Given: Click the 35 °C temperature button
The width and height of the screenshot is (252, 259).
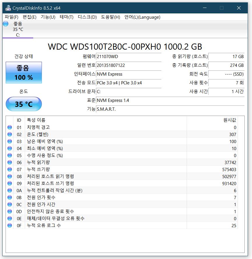Looking at the screenshot, I should (24, 104).
